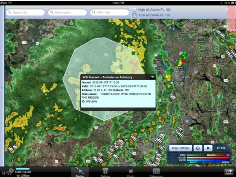Open the Routes tab
The height and width of the screenshot is (177, 236).
click(80, 172)
